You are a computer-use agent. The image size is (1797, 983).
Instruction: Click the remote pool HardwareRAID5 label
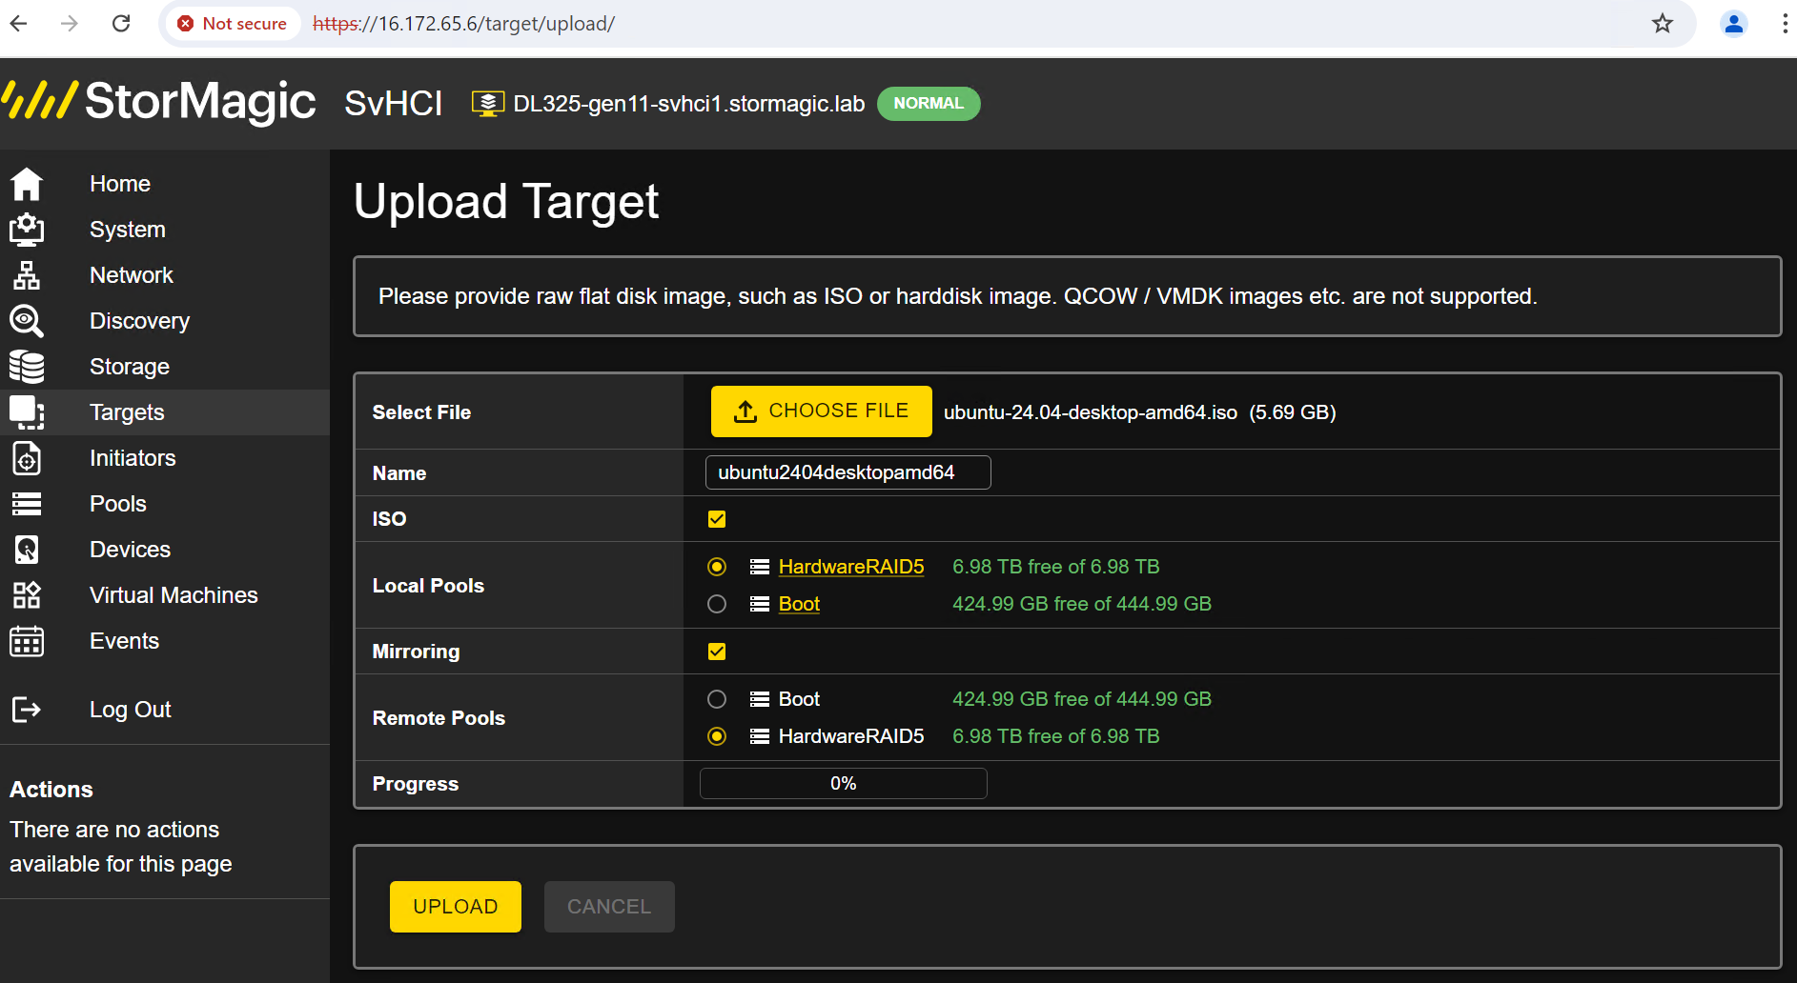tap(851, 736)
